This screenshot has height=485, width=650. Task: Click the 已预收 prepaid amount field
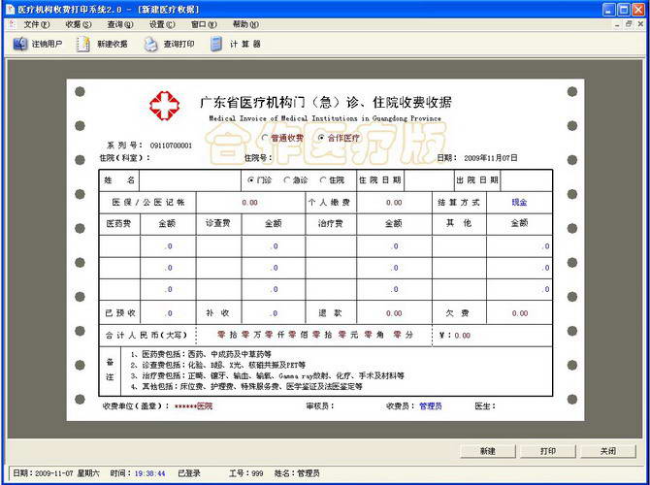point(168,313)
